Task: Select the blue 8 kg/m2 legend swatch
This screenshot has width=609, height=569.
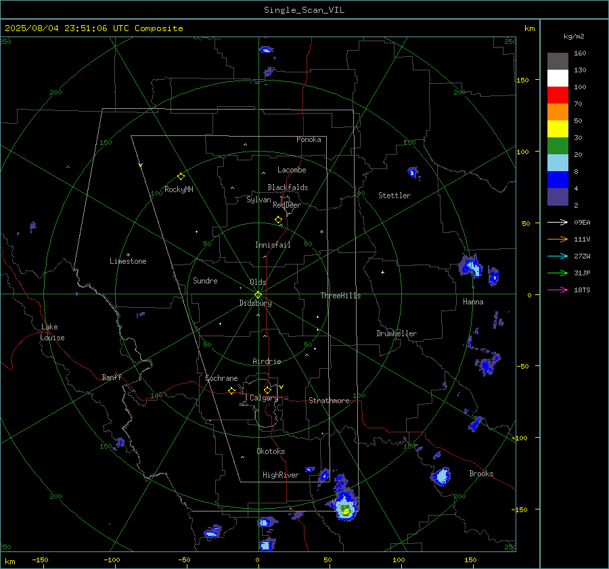Action: coord(558,179)
